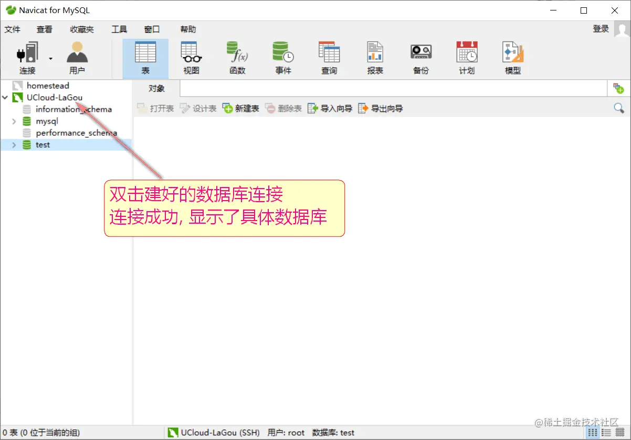This screenshot has height=440, width=631.
Task: Open the 窗口 menu
Action: (152, 29)
